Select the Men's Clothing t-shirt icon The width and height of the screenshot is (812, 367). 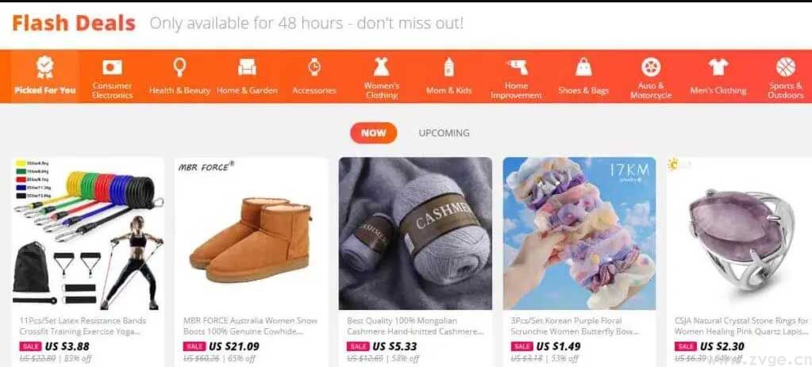718,67
